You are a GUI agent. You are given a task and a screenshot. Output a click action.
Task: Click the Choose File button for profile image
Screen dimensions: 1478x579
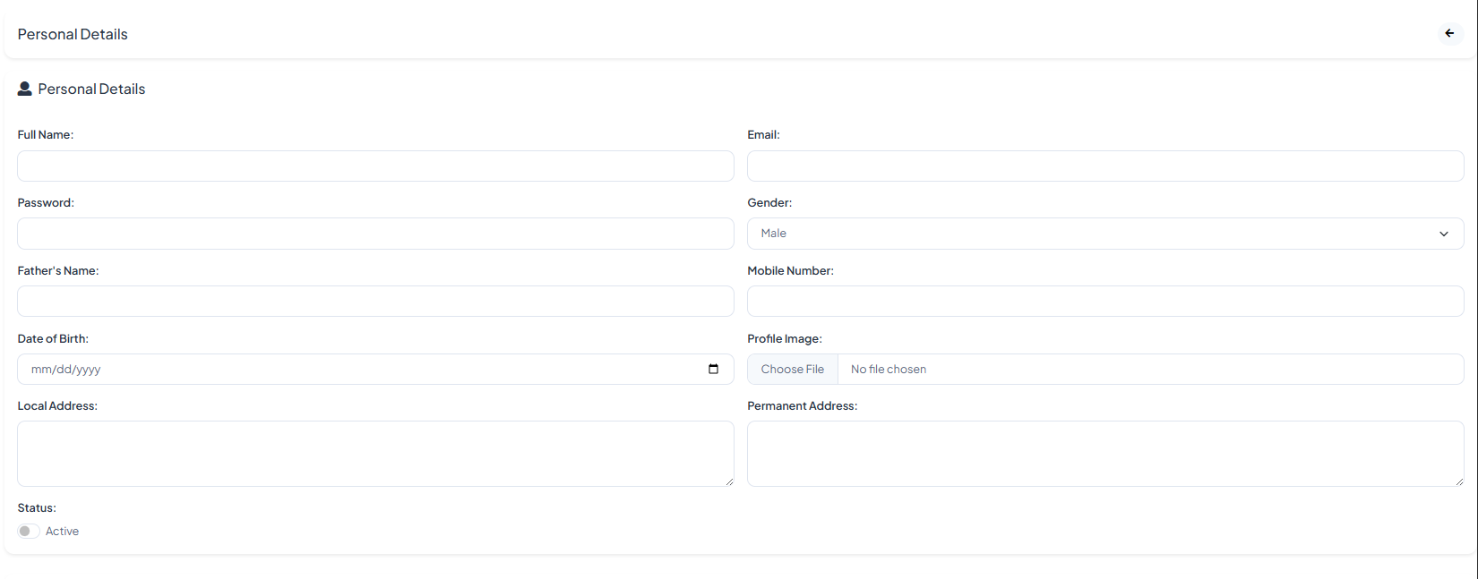(x=792, y=368)
